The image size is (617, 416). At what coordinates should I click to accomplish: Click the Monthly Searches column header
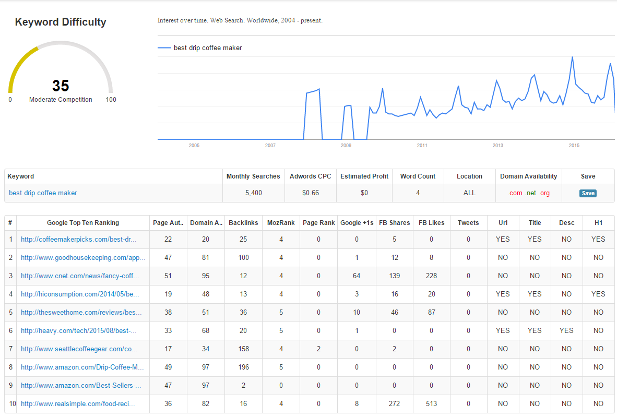coord(253,176)
